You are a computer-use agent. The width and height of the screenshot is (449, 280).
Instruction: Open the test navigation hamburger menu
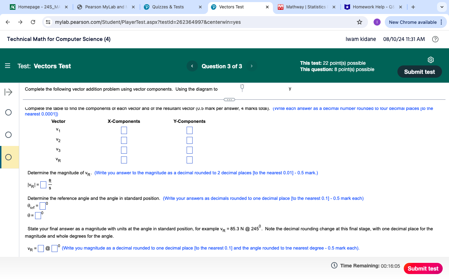pyautogui.click(x=7, y=66)
